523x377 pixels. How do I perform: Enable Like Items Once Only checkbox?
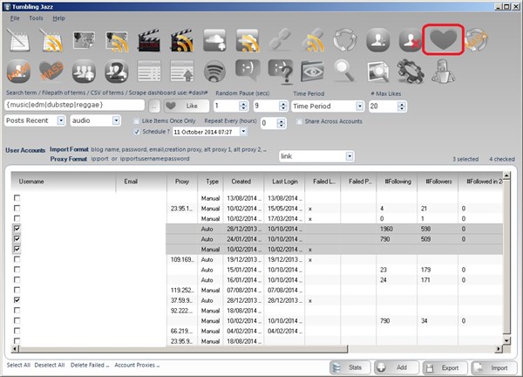pyautogui.click(x=137, y=121)
